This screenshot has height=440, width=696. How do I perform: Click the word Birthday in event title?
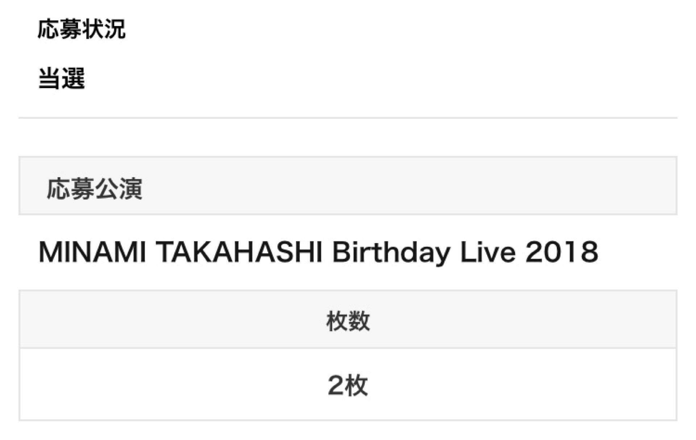point(391,252)
